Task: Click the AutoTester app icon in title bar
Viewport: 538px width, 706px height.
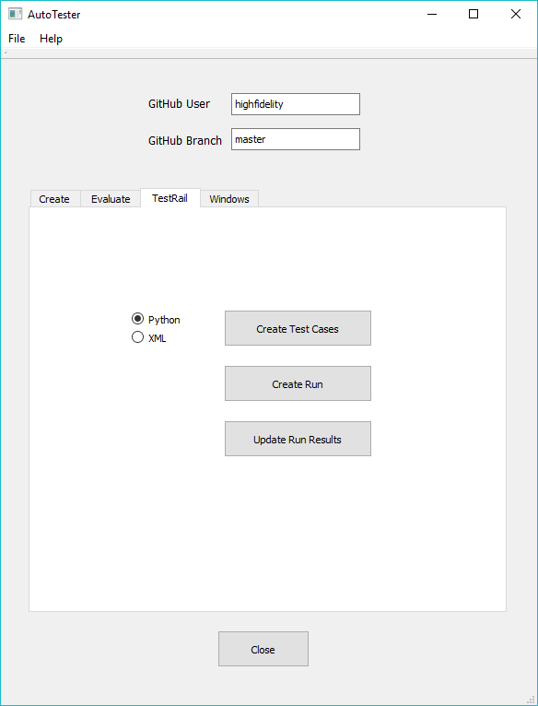Action: click(15, 14)
